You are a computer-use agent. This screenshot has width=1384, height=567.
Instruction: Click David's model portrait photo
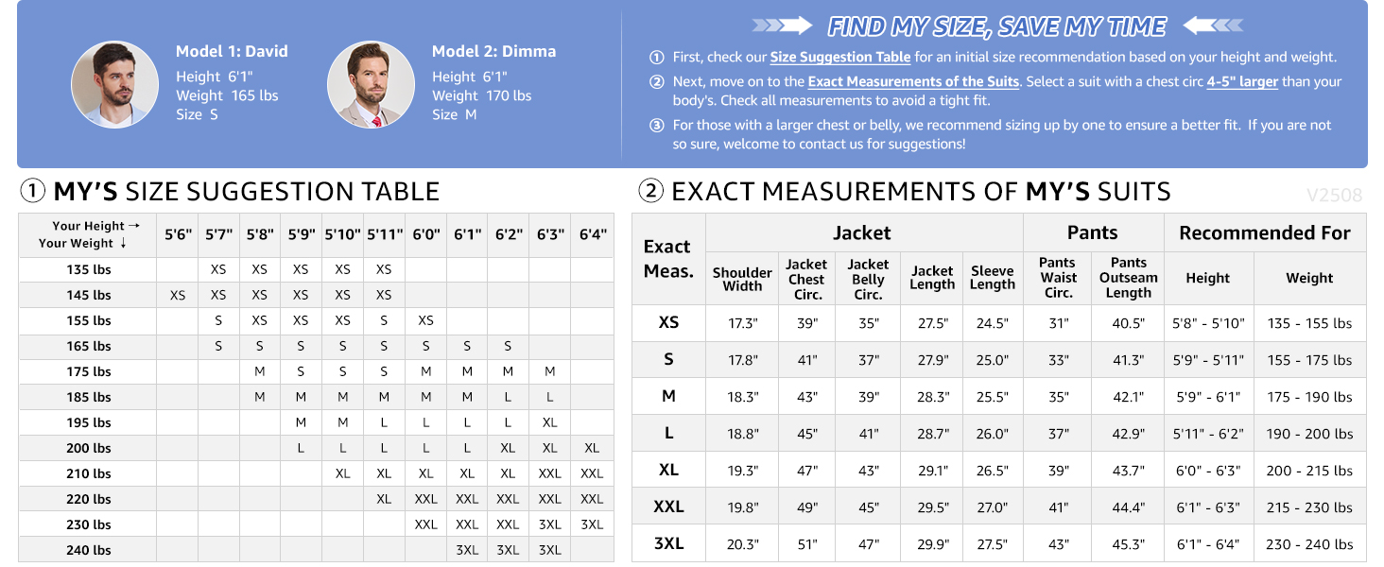(114, 84)
